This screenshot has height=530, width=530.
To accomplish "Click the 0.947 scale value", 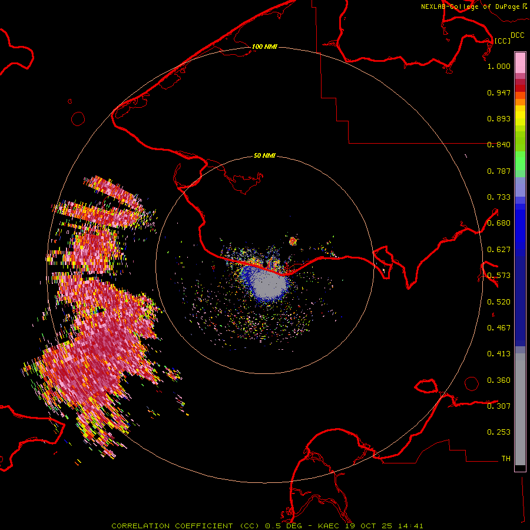I will 499,92.
